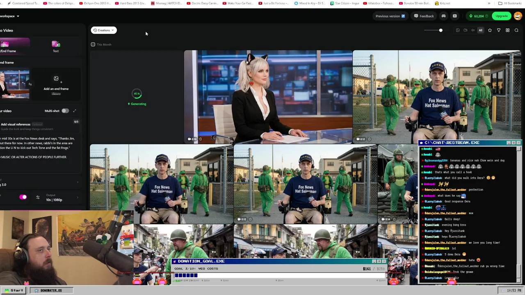Show more bookmarks via double chevron
Image resolution: width=525 pixels, height=295 pixels.
click(x=489, y=3)
